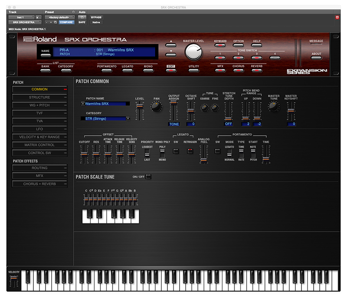
Task: Click the preset librarian copy icon
Action: click(56, 23)
